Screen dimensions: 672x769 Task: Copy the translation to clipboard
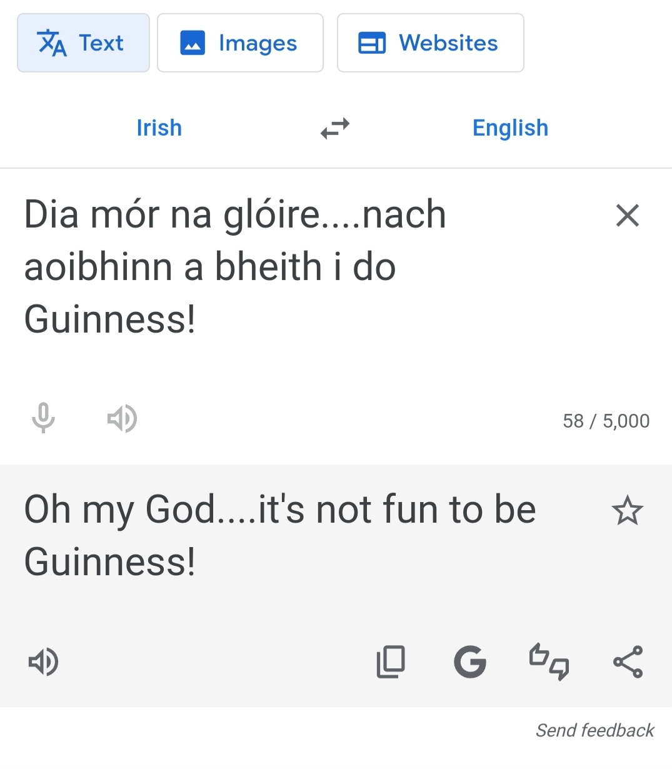point(391,662)
